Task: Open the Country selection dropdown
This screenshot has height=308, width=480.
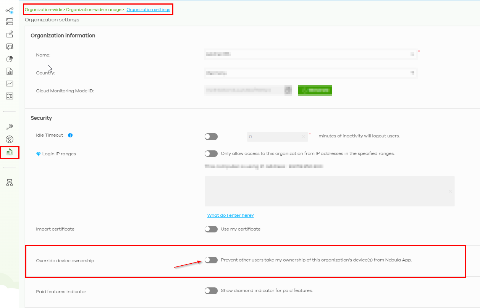Action: 413,73
